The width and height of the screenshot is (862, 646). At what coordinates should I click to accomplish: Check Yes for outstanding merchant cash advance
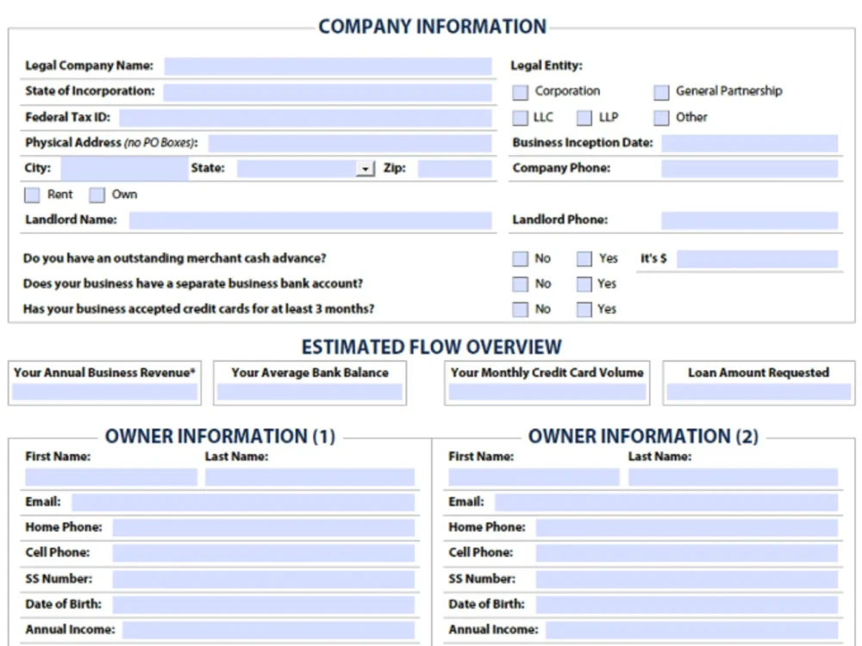[584, 258]
